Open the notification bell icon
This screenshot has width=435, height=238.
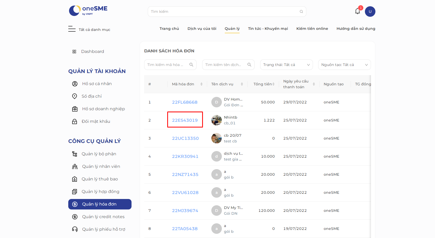[357, 11]
